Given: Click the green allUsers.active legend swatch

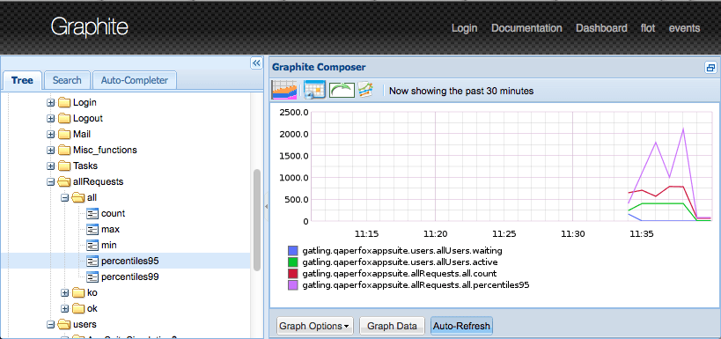Looking at the screenshot, I should point(292,262).
